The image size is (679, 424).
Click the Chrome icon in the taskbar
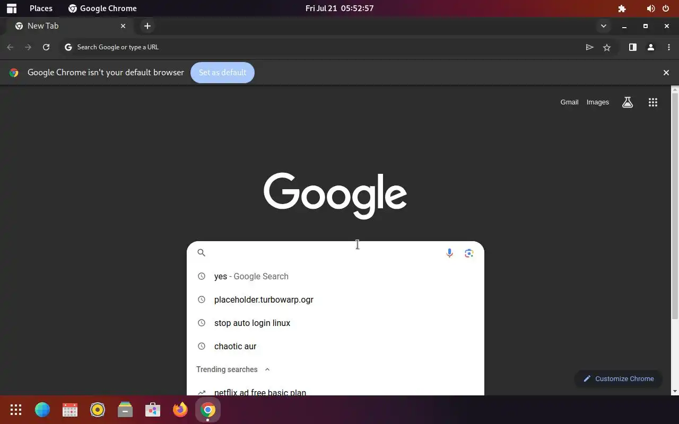click(x=208, y=410)
